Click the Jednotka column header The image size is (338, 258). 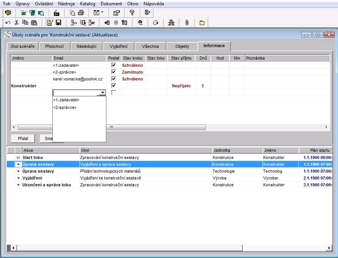pos(237,150)
